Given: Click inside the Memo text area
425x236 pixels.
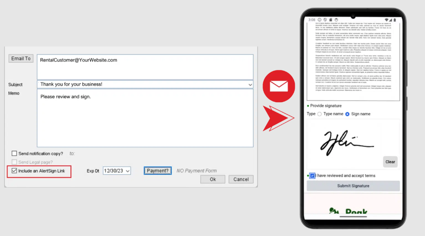Looking at the screenshot, I should point(145,118).
